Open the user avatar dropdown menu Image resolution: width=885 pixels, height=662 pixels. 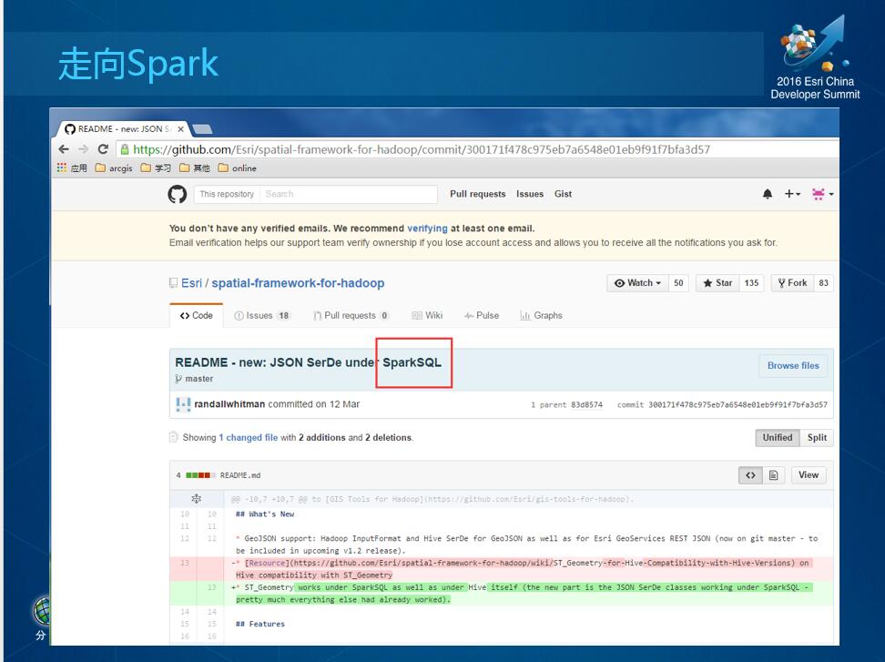[x=822, y=194]
